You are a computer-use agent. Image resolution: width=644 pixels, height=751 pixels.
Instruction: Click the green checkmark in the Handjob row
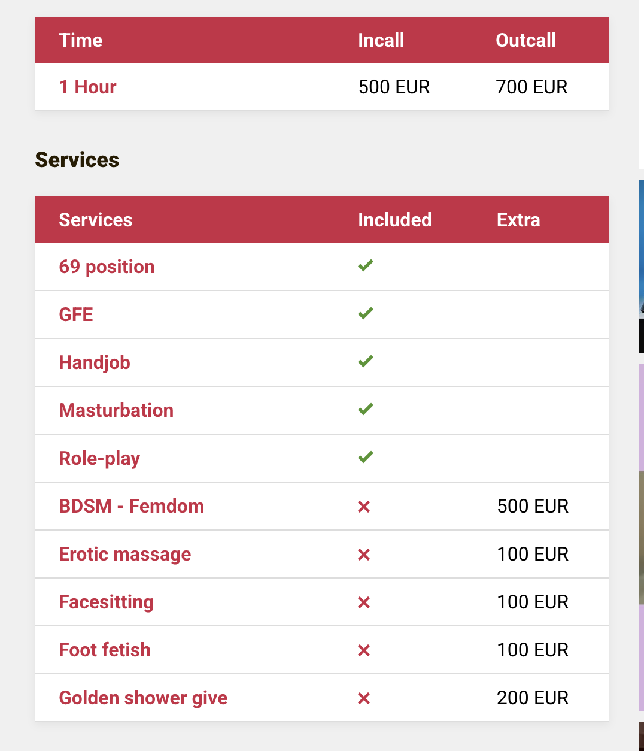(x=366, y=361)
